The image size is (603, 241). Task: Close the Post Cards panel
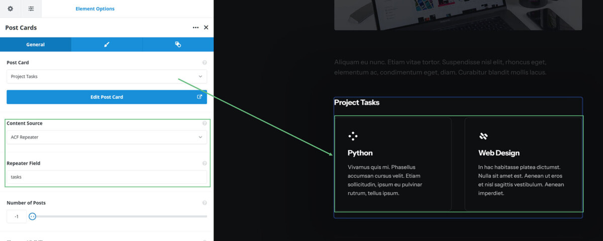tap(206, 28)
